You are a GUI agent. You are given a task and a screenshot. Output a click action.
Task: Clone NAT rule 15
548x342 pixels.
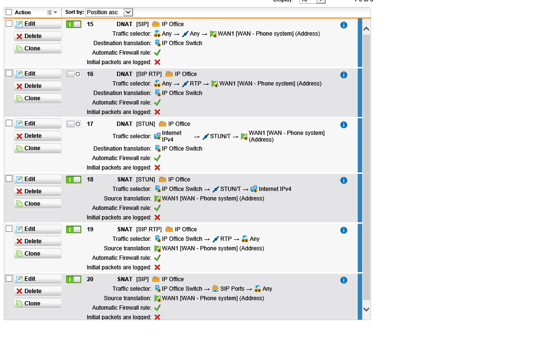point(38,48)
